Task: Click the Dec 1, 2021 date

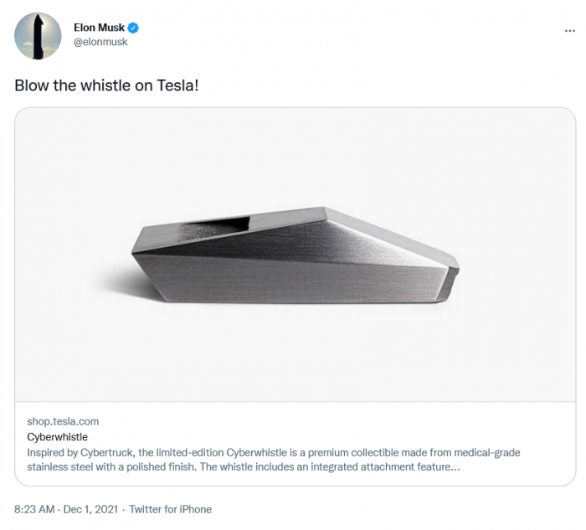Action: pos(90,509)
